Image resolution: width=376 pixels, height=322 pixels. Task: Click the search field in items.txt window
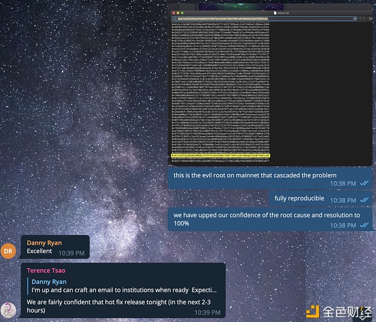tap(264, 18)
